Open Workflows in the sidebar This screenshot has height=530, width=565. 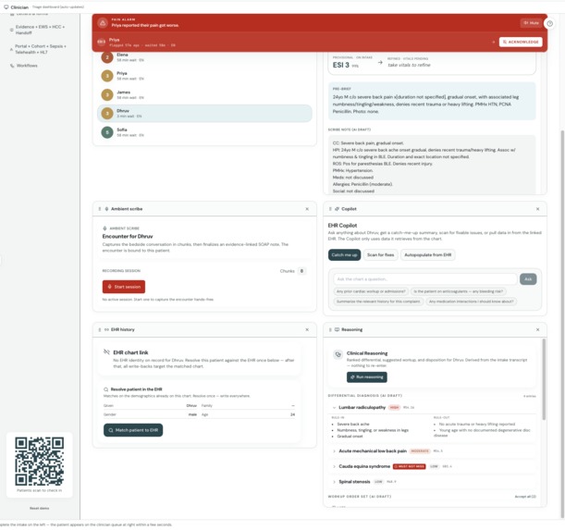pyautogui.click(x=27, y=66)
